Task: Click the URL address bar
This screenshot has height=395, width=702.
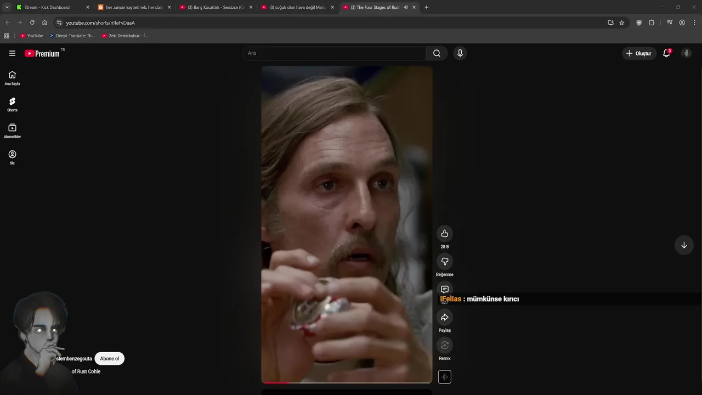Action: tap(329, 22)
